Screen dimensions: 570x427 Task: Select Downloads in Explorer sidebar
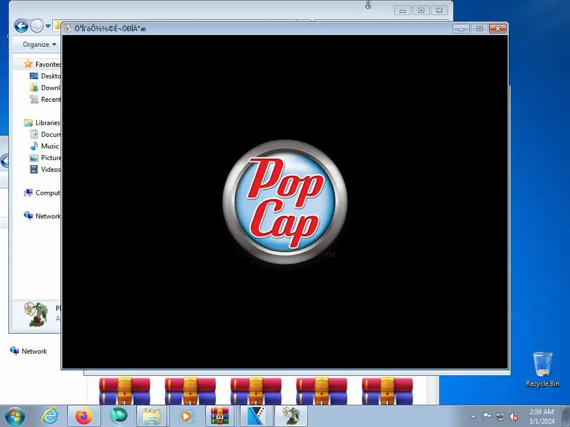click(x=45, y=87)
